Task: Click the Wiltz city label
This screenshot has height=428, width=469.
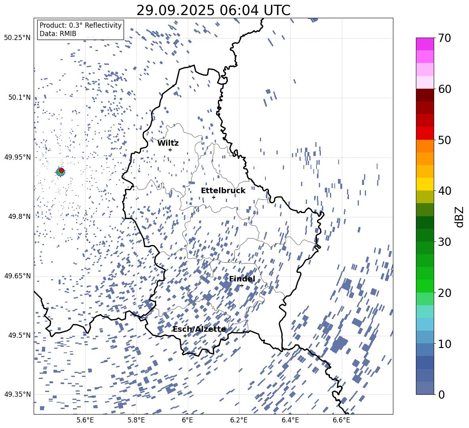Action: pyautogui.click(x=168, y=143)
